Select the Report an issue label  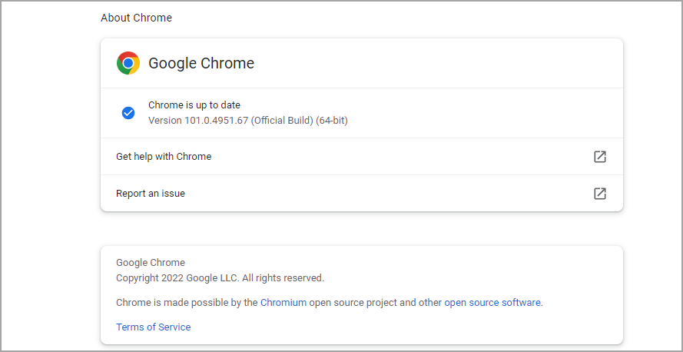pyautogui.click(x=151, y=194)
